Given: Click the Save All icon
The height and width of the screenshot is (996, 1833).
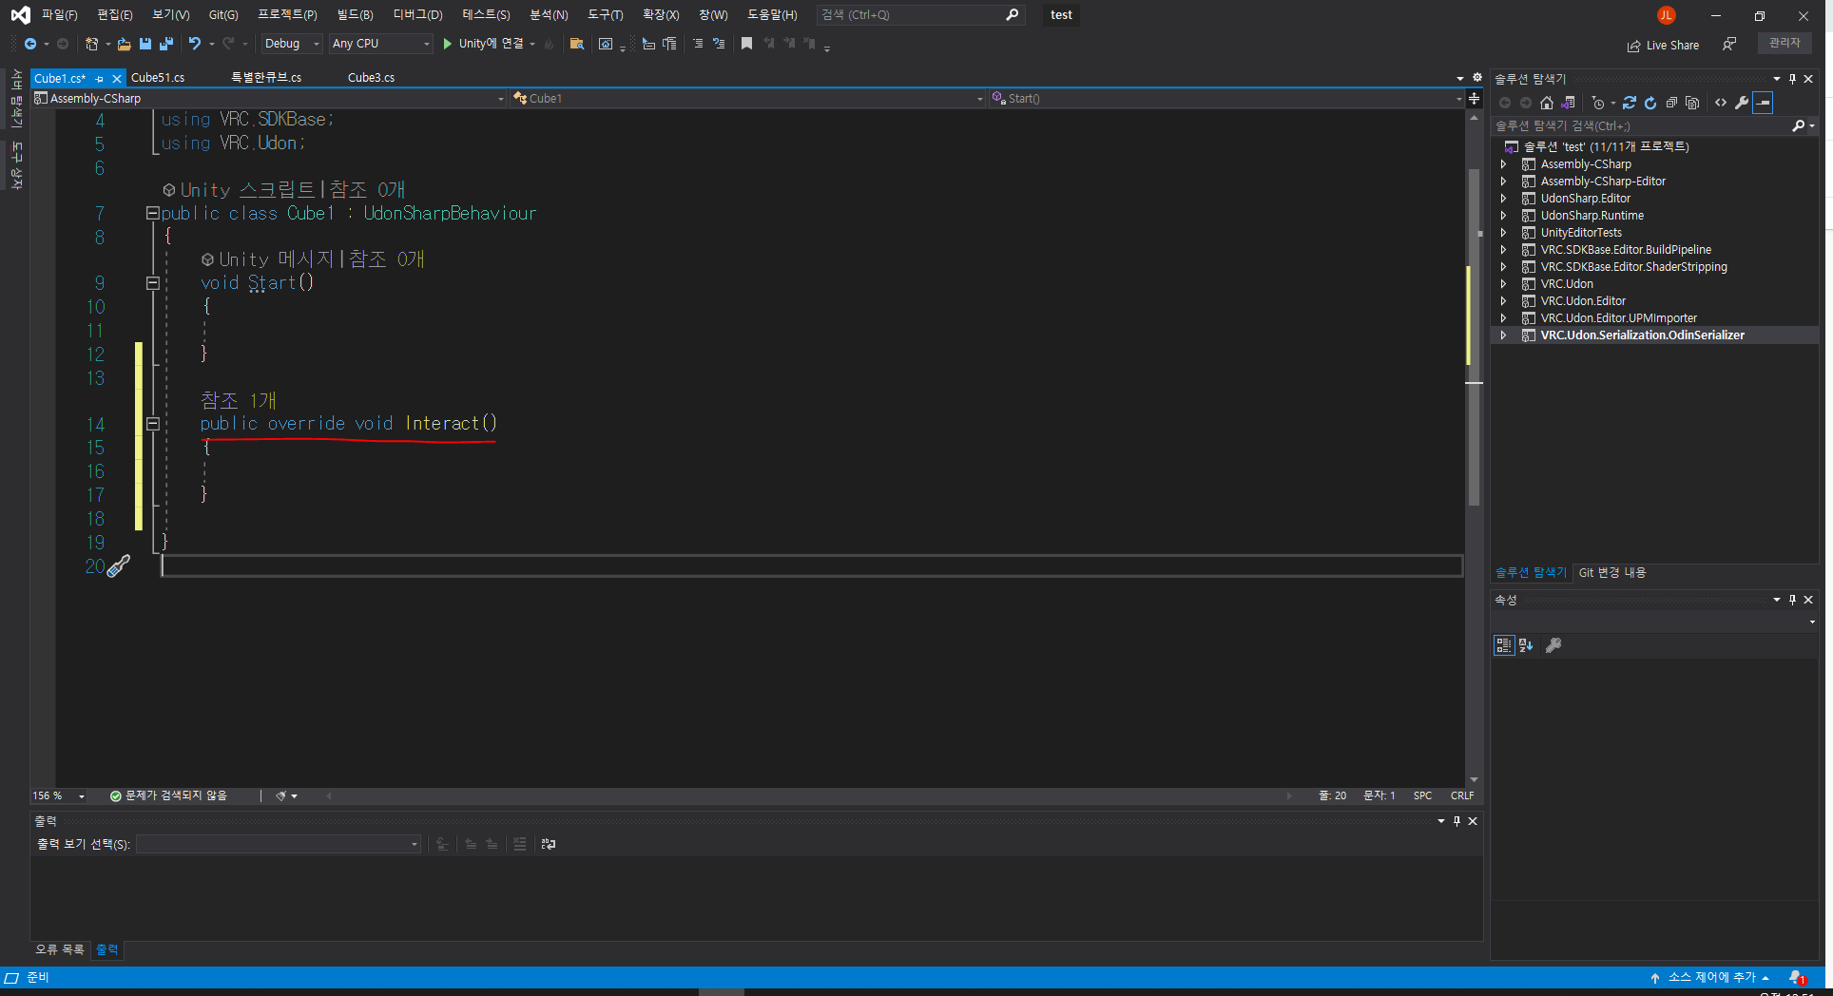Looking at the screenshot, I should (166, 44).
